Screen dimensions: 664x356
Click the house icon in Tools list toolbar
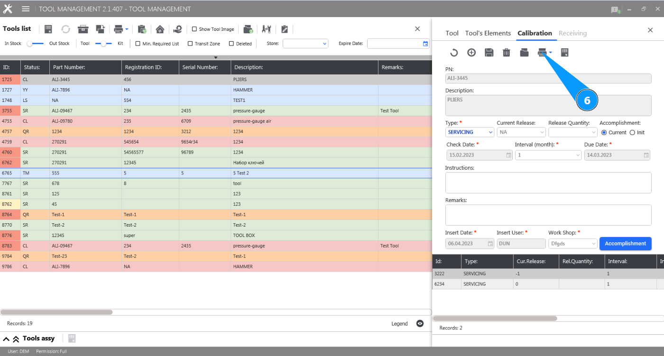point(160,29)
